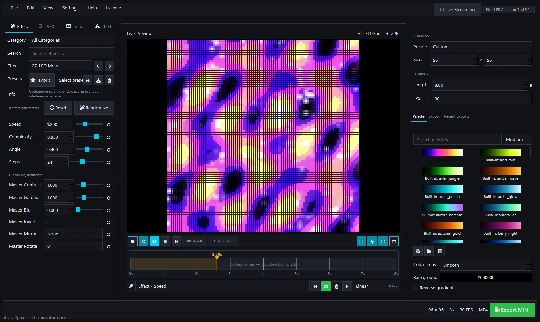The image size is (540, 322).
Task: Enable the Master Invert checkbox
Action: coord(47,222)
